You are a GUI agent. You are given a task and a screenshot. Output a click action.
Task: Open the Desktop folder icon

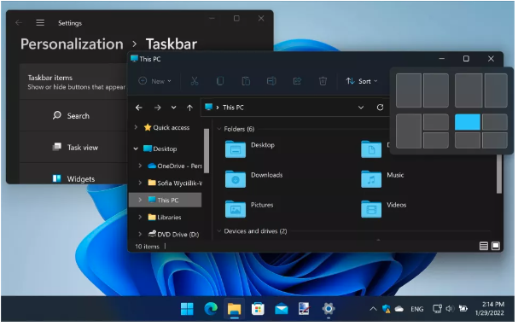click(x=236, y=149)
